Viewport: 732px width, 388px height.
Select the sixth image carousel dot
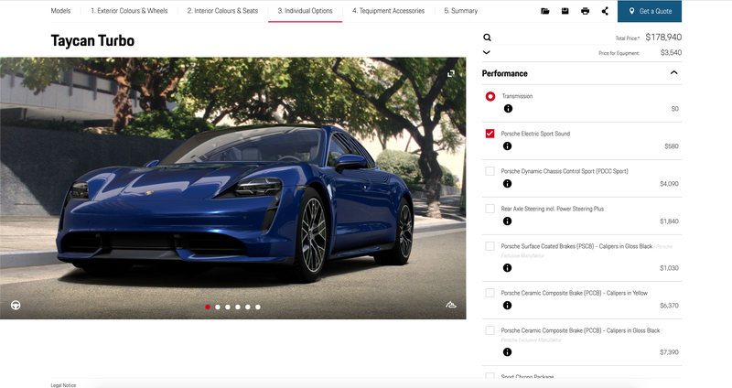258,307
